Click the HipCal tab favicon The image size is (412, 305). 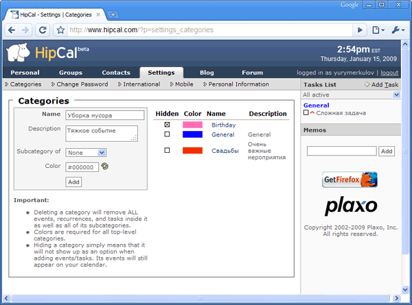[x=14, y=14]
